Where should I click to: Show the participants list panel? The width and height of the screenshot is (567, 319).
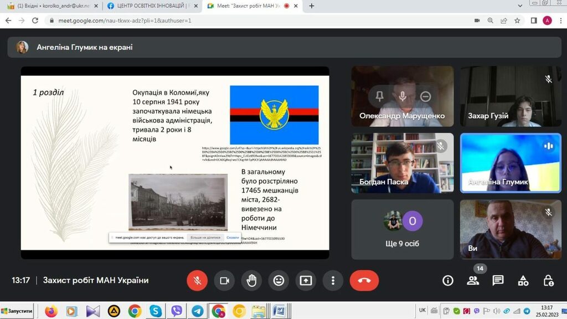point(473,281)
